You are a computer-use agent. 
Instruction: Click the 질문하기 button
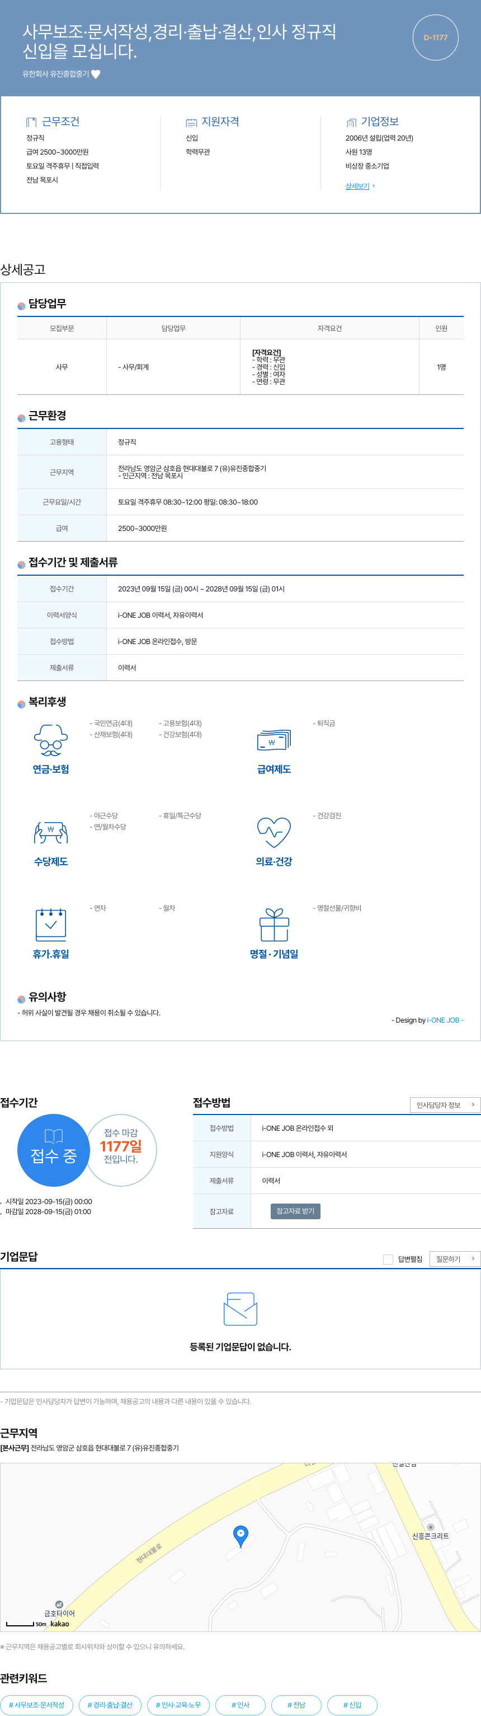[455, 1258]
